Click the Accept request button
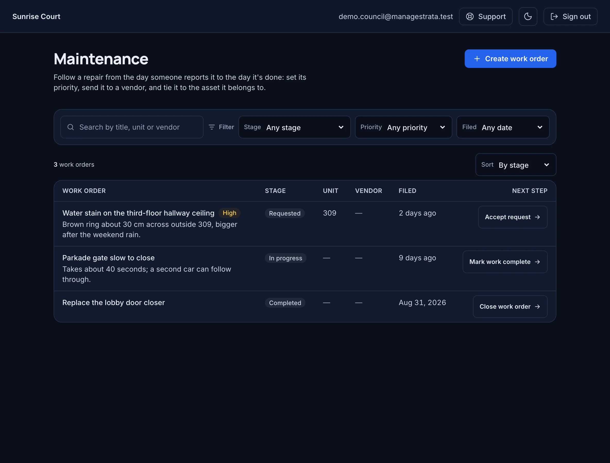 tap(513, 217)
